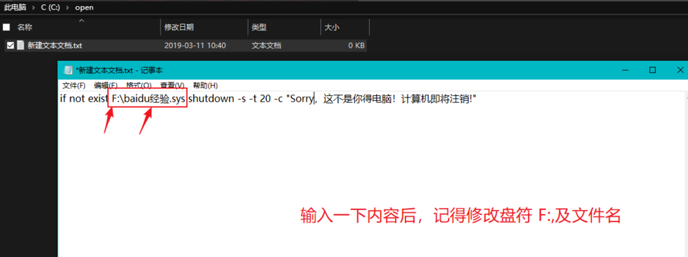Click in the Notepad text after 'Sorry'
688x257 pixels.
click(314, 99)
